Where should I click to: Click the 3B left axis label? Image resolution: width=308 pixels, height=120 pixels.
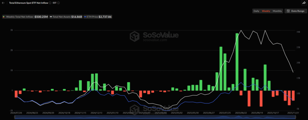click(x=11, y=30)
